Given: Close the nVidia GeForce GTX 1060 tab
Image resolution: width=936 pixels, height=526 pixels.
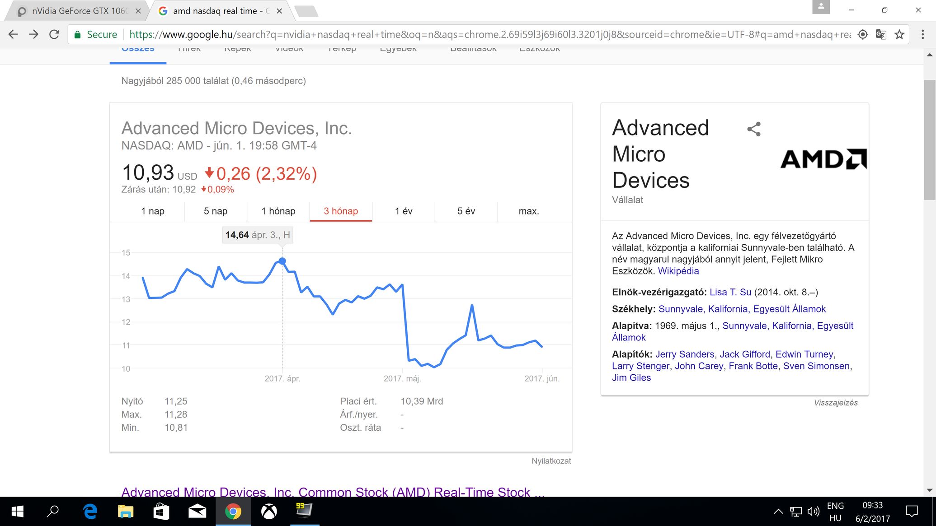Looking at the screenshot, I should (x=138, y=11).
